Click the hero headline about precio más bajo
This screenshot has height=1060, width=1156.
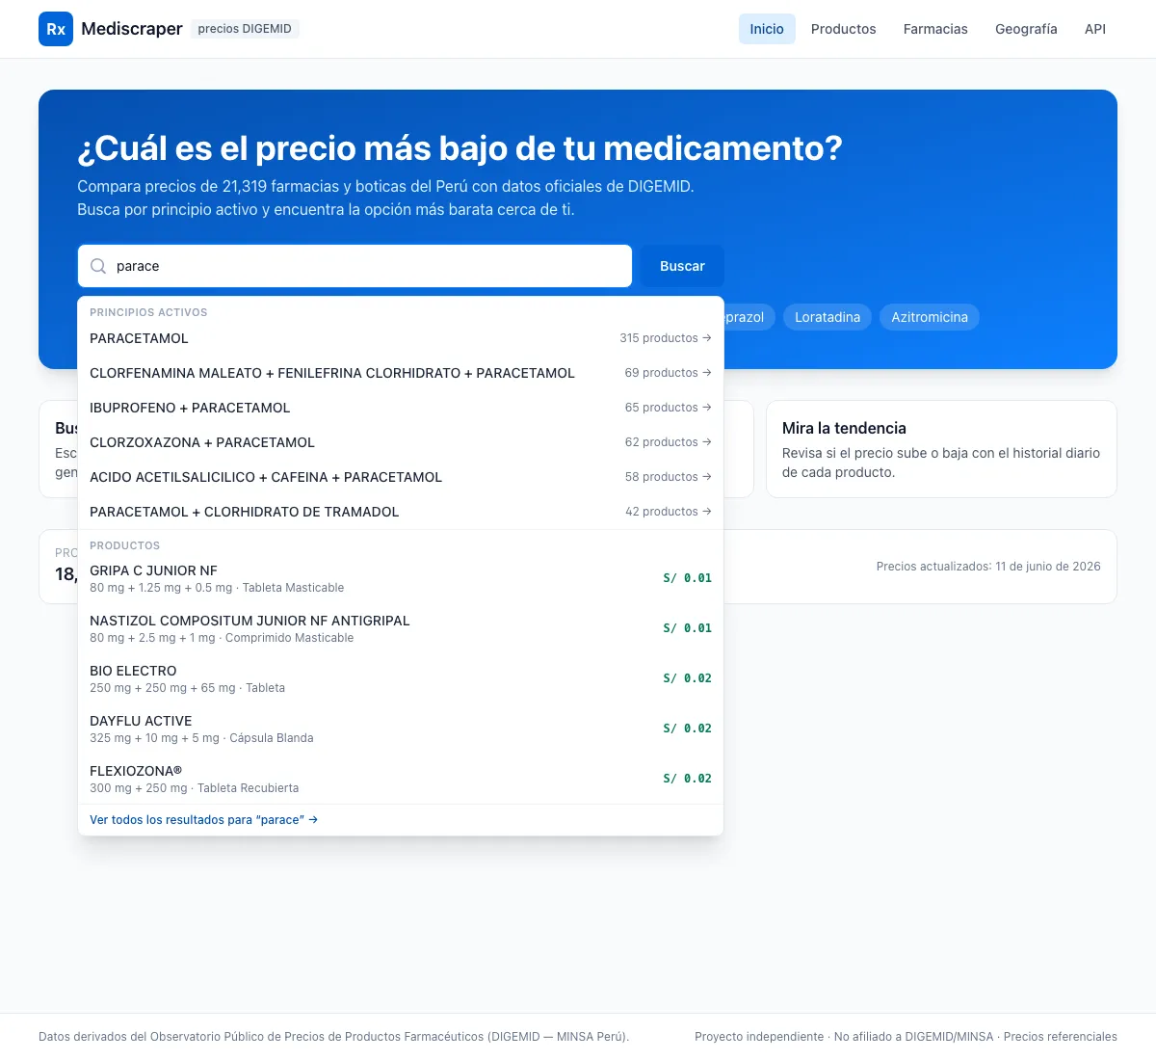[460, 148]
